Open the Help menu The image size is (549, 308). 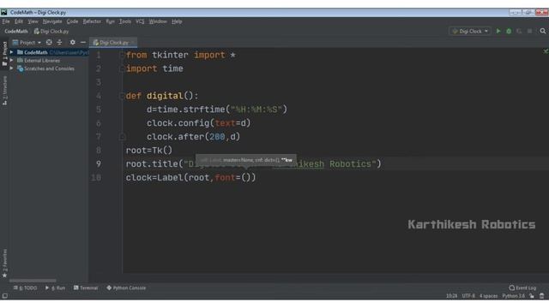tap(177, 21)
